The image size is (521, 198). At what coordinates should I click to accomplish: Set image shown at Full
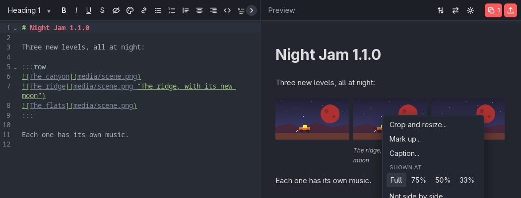click(396, 180)
